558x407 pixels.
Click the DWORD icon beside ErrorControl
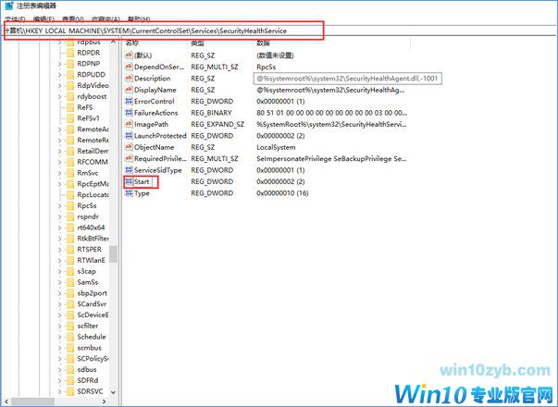129,101
